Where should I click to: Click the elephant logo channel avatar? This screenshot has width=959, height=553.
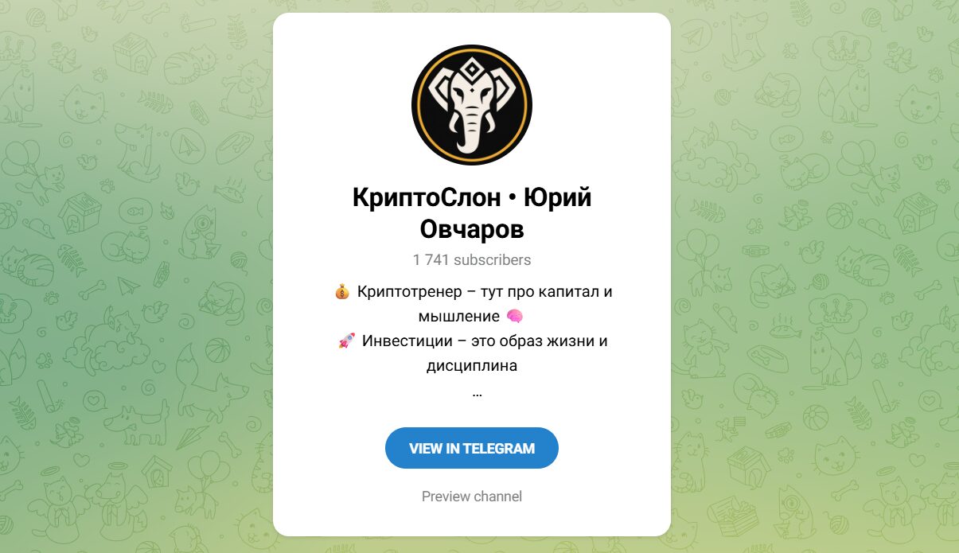pos(472,105)
